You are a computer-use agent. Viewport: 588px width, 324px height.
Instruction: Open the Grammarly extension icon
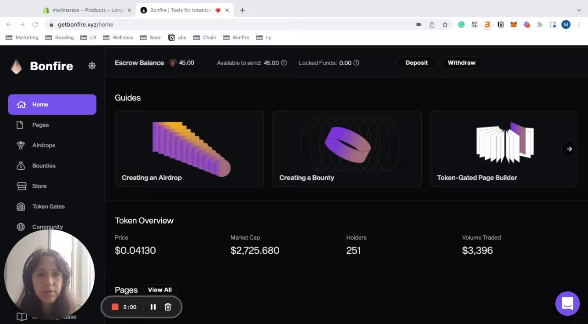click(461, 24)
